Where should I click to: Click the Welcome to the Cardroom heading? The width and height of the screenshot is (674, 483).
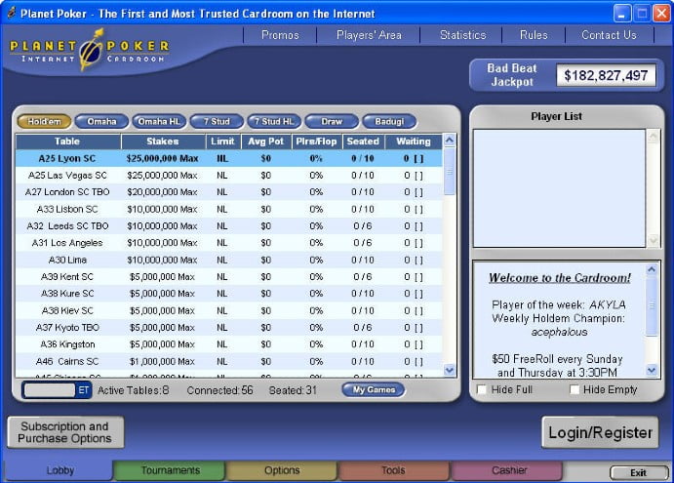(x=559, y=278)
